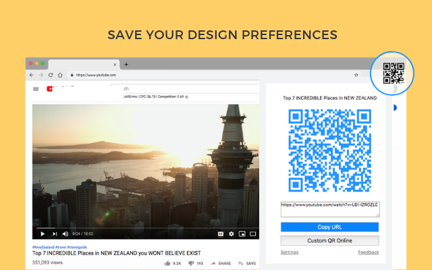Screen dimensions: 432x270
Task: Open the Settings link in popup
Action: tap(290, 252)
